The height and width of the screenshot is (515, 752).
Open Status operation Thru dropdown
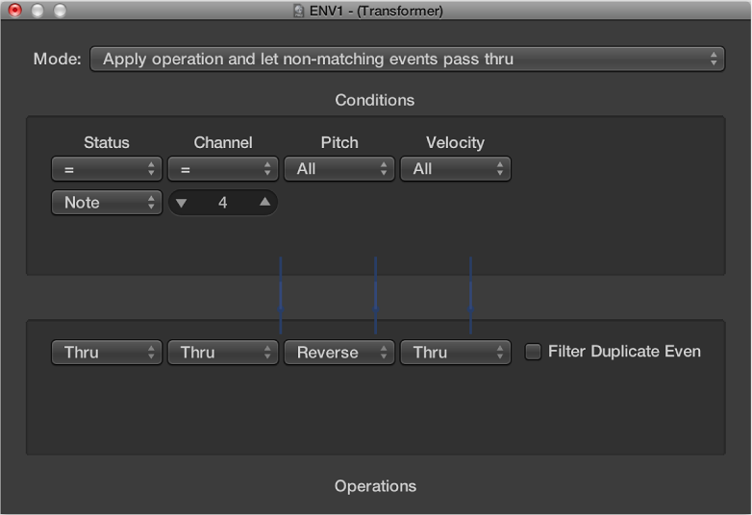point(107,353)
